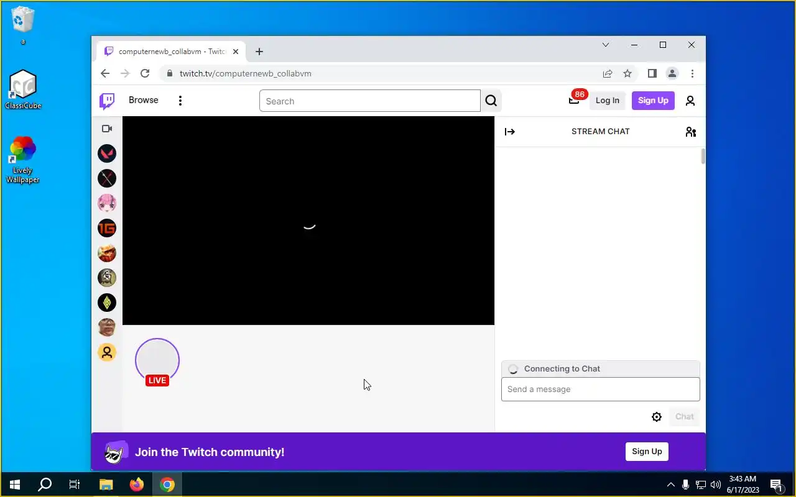Click Chrome icon on taskbar

coord(167,485)
